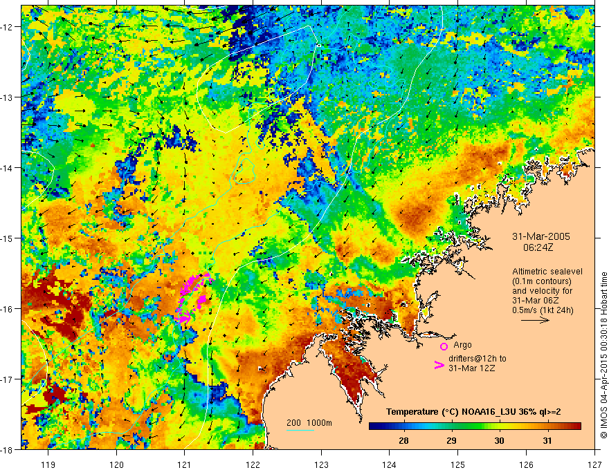
Task: Click the '(0.1m contours)' text
Action: click(x=541, y=281)
